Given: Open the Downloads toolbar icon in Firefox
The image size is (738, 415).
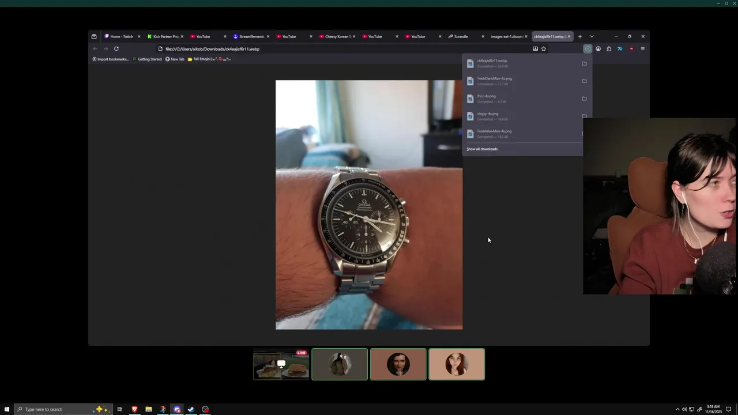Looking at the screenshot, I should click(588, 49).
